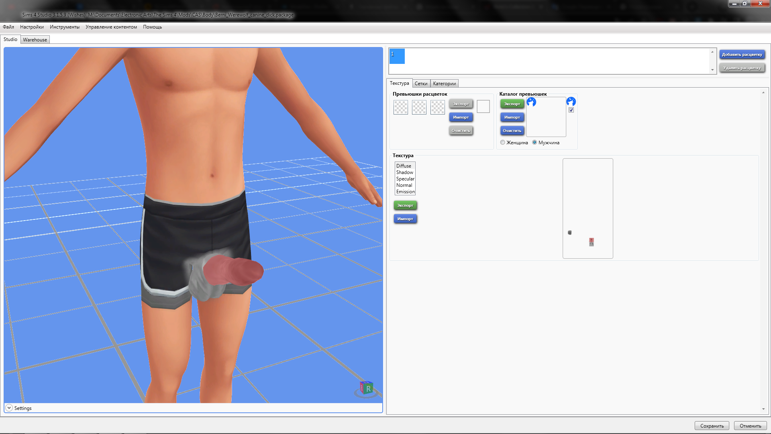Click the werewolf icon above the catalog checkbox
The width and height of the screenshot is (771, 434).
pos(571,101)
